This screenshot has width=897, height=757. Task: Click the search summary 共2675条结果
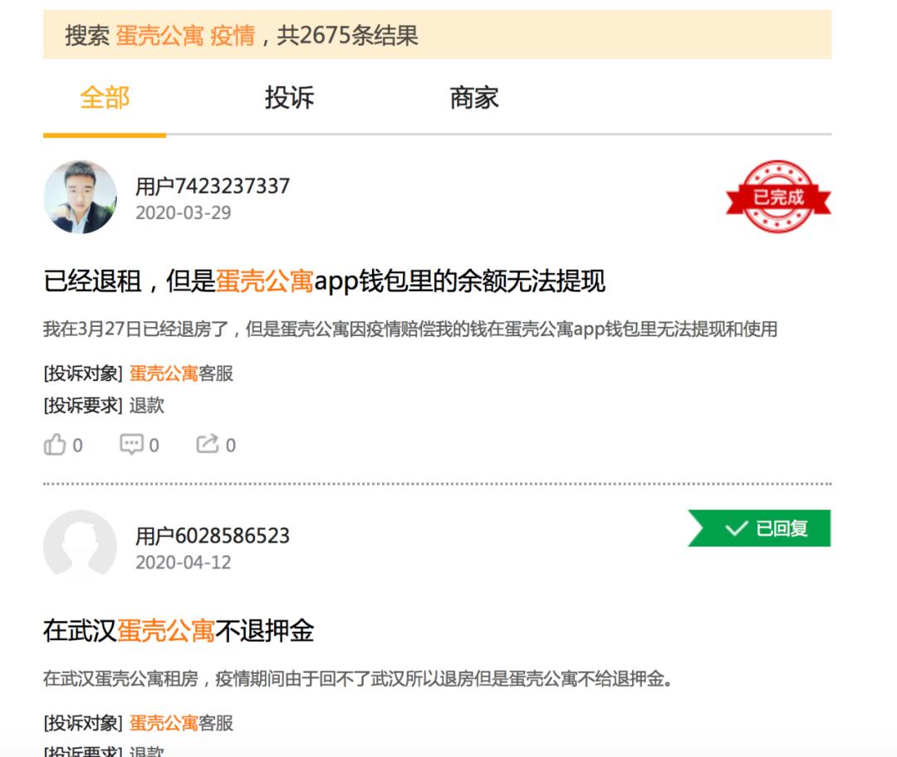(348, 36)
